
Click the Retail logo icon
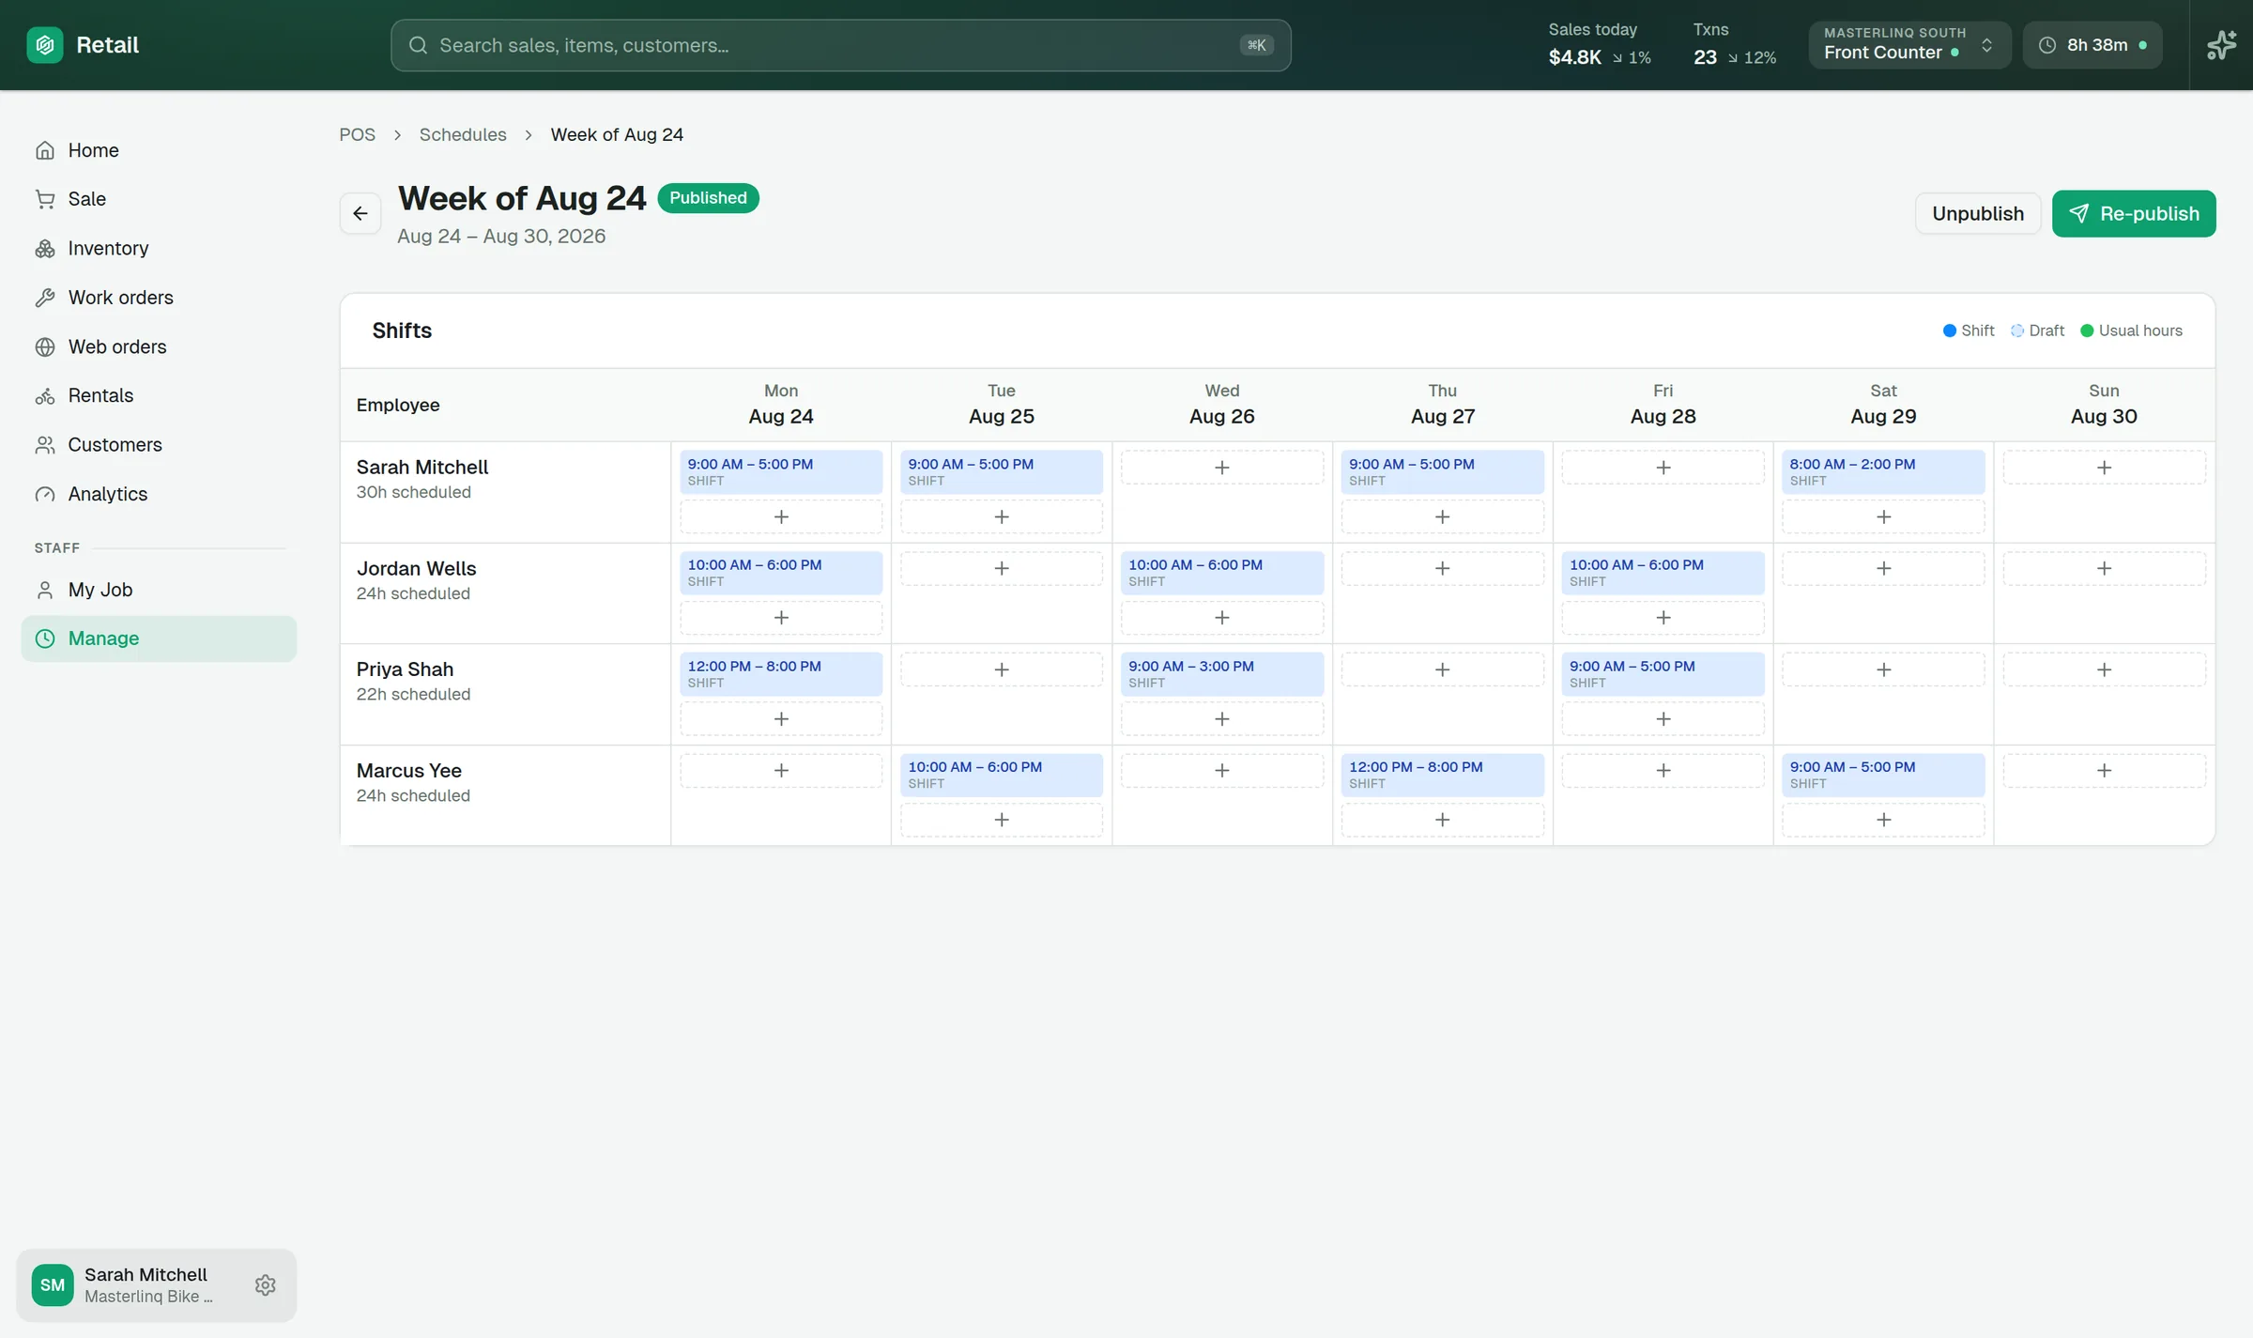[x=45, y=45]
